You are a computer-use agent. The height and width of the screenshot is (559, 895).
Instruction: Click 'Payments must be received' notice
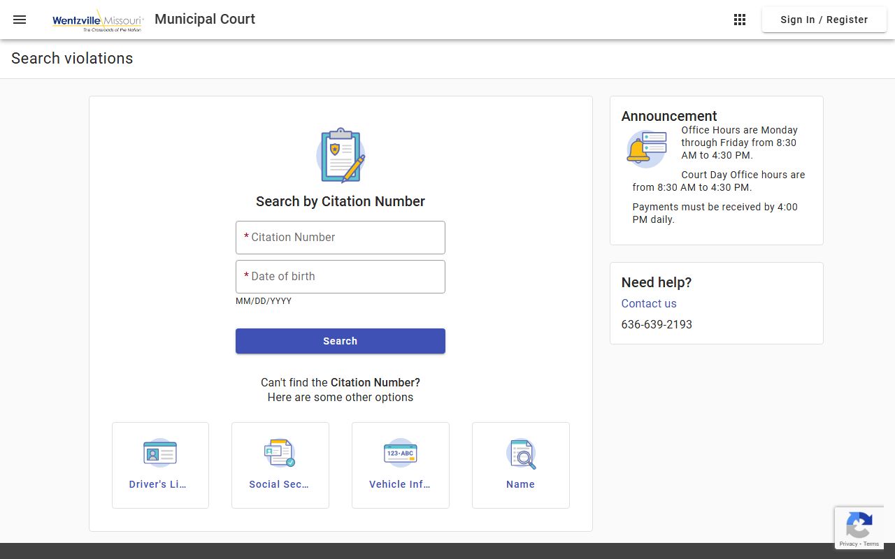pos(715,213)
